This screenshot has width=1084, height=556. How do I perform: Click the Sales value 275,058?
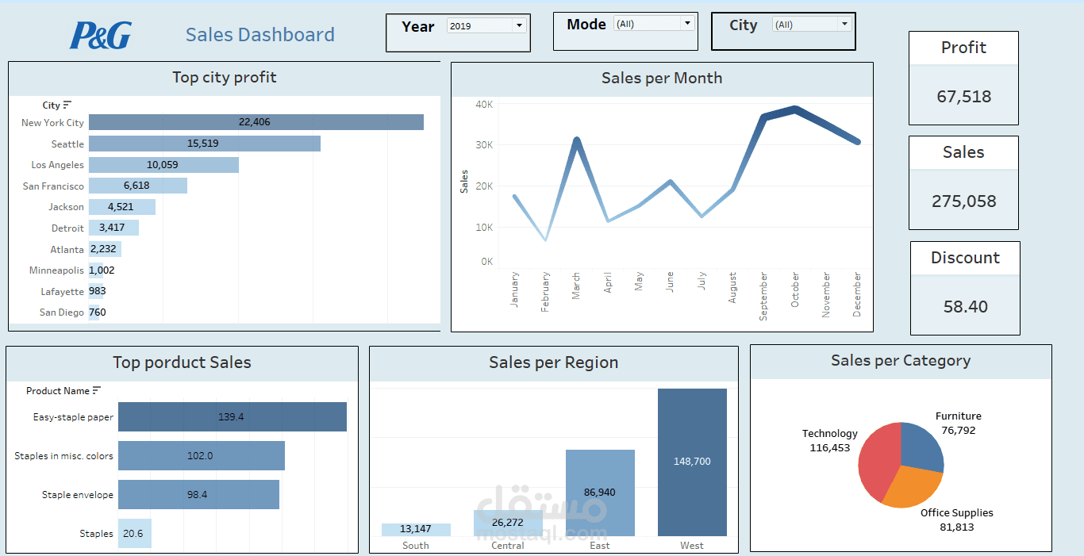(963, 201)
